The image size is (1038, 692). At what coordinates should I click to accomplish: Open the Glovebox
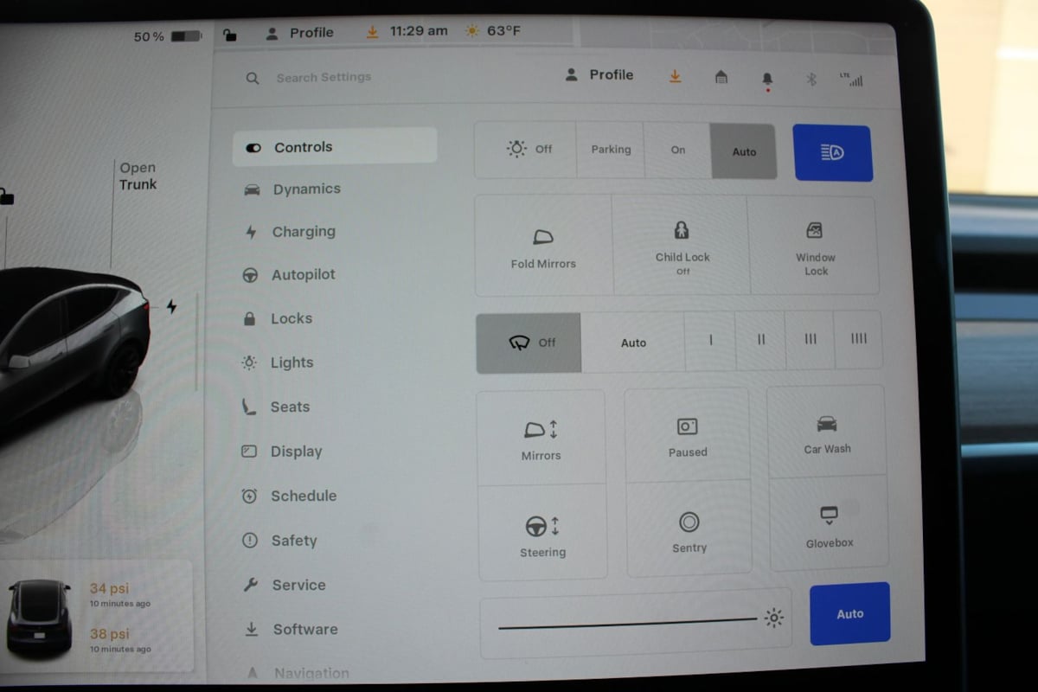click(x=829, y=516)
